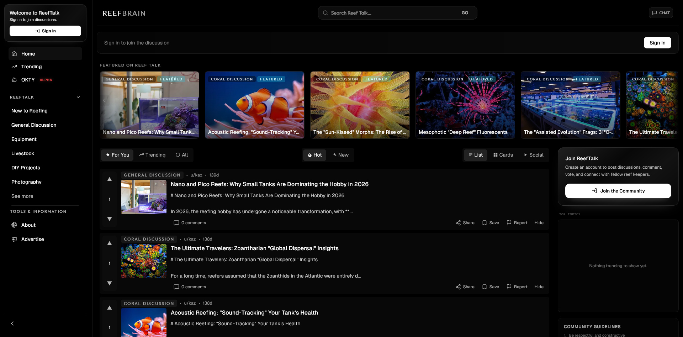Viewport: 683px width, 337px height.
Task: Open General Discussion category in sidebar
Action: (x=34, y=125)
